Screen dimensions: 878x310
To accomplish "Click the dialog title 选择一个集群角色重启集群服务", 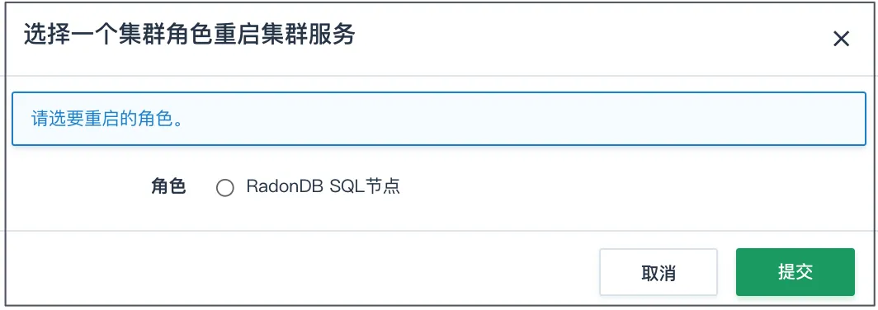I will click(189, 35).
